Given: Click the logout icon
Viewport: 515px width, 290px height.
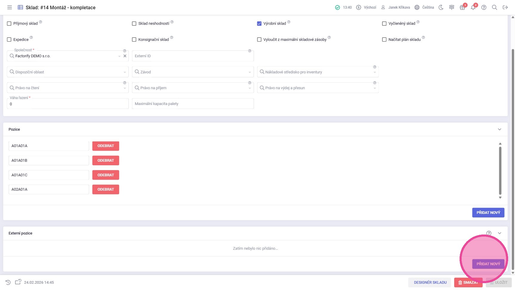Looking at the screenshot, I should (x=505, y=7).
